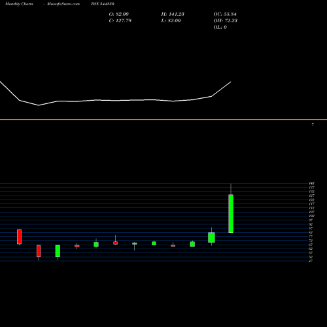327x327 pixels.
Task: Select the 'BSE 544330' symbol text
Action: click(x=103, y=4)
